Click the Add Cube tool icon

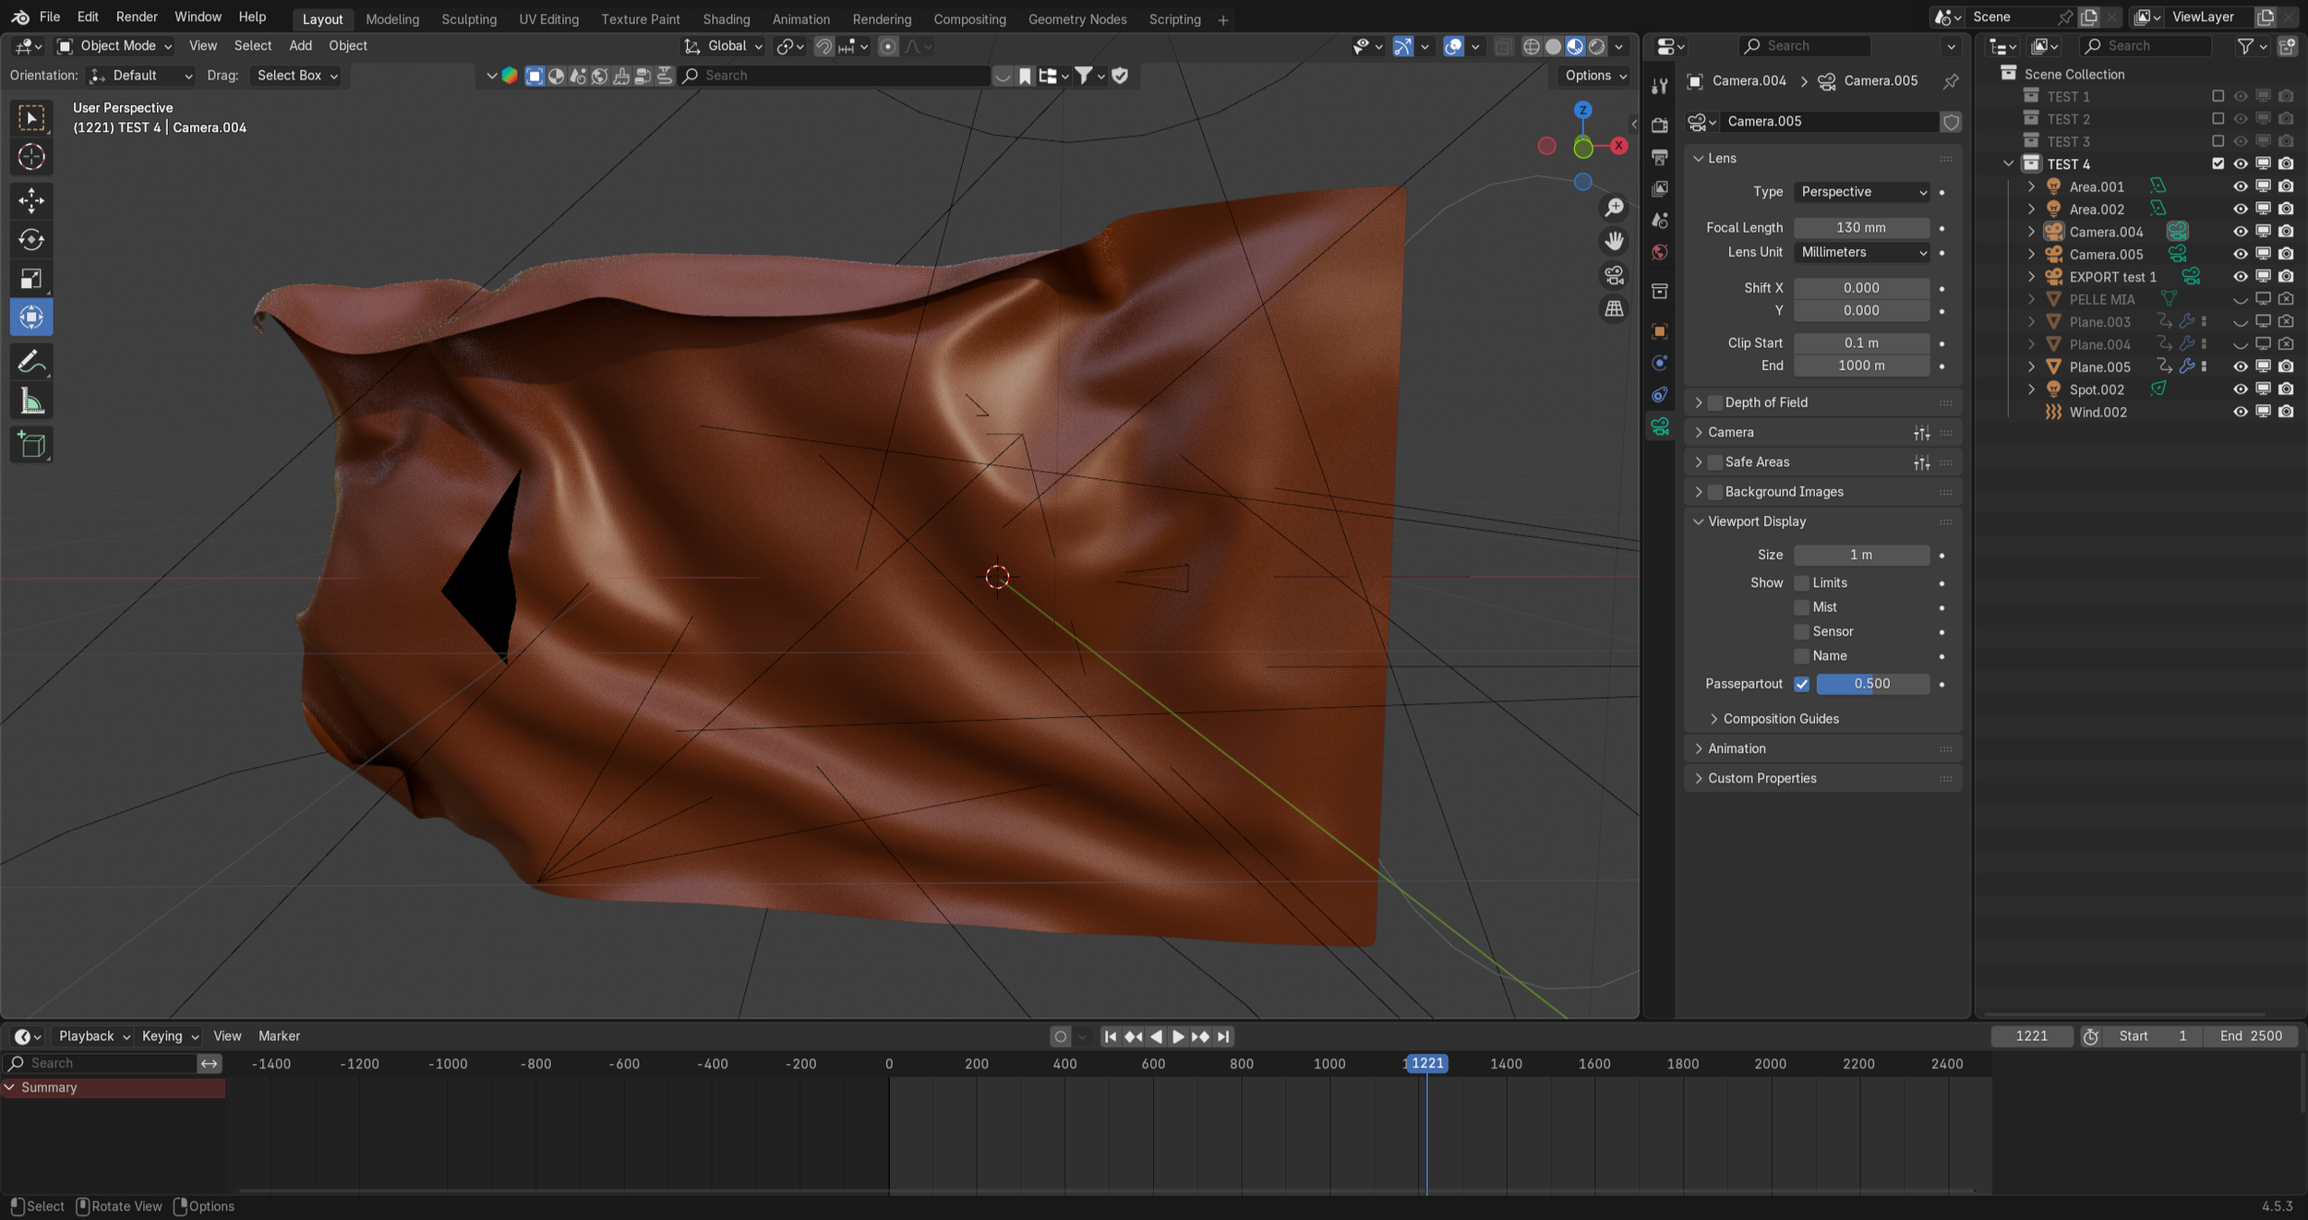pyautogui.click(x=31, y=446)
